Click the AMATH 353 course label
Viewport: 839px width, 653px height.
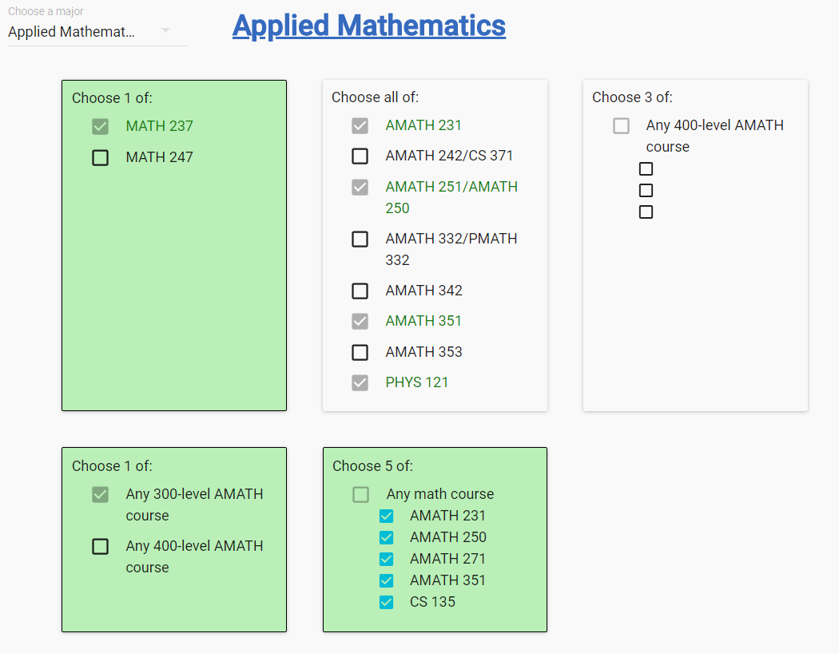[423, 352]
